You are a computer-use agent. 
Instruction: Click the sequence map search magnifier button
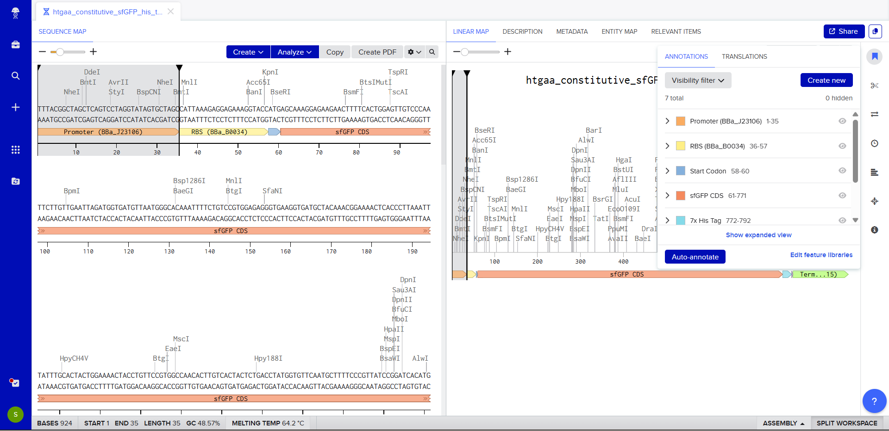click(432, 52)
